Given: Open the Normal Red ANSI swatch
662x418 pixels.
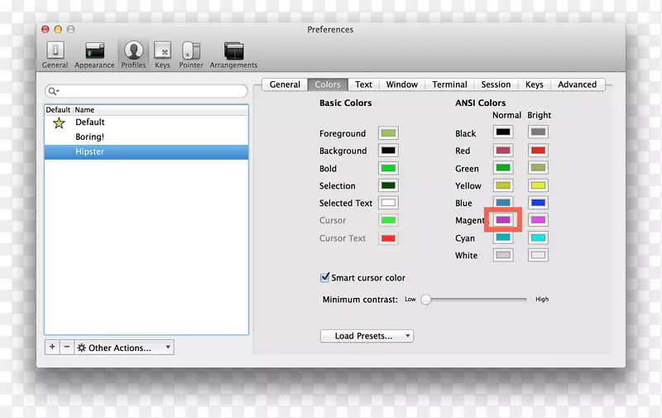Looking at the screenshot, I should pyautogui.click(x=503, y=151).
